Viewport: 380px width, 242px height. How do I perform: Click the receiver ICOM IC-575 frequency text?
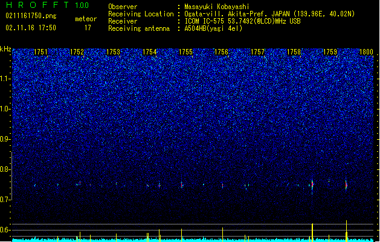[x=242, y=21]
